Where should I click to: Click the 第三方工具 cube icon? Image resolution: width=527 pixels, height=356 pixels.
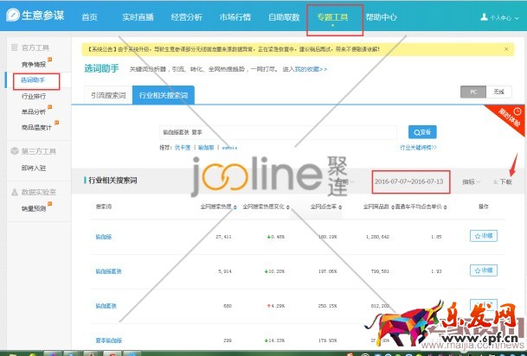tap(15, 151)
